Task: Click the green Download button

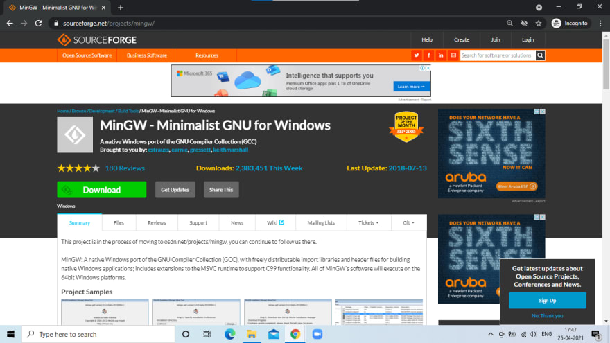Action: 101,190
